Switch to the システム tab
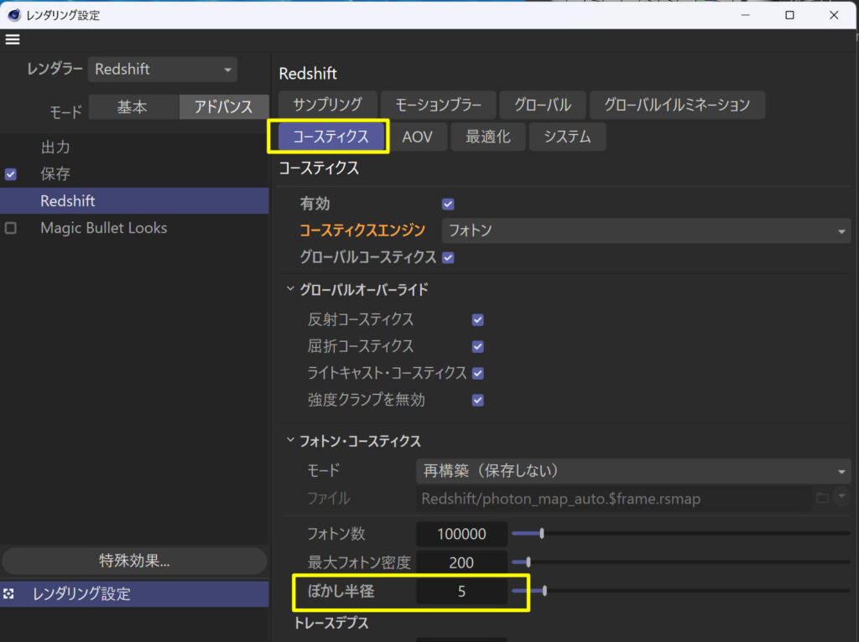 pyautogui.click(x=568, y=137)
